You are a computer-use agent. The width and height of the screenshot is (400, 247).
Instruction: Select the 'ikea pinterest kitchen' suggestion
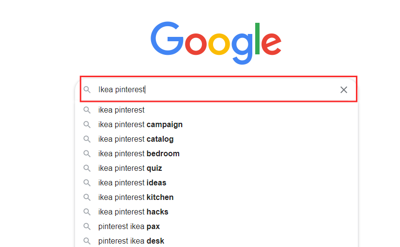pyautogui.click(x=136, y=198)
